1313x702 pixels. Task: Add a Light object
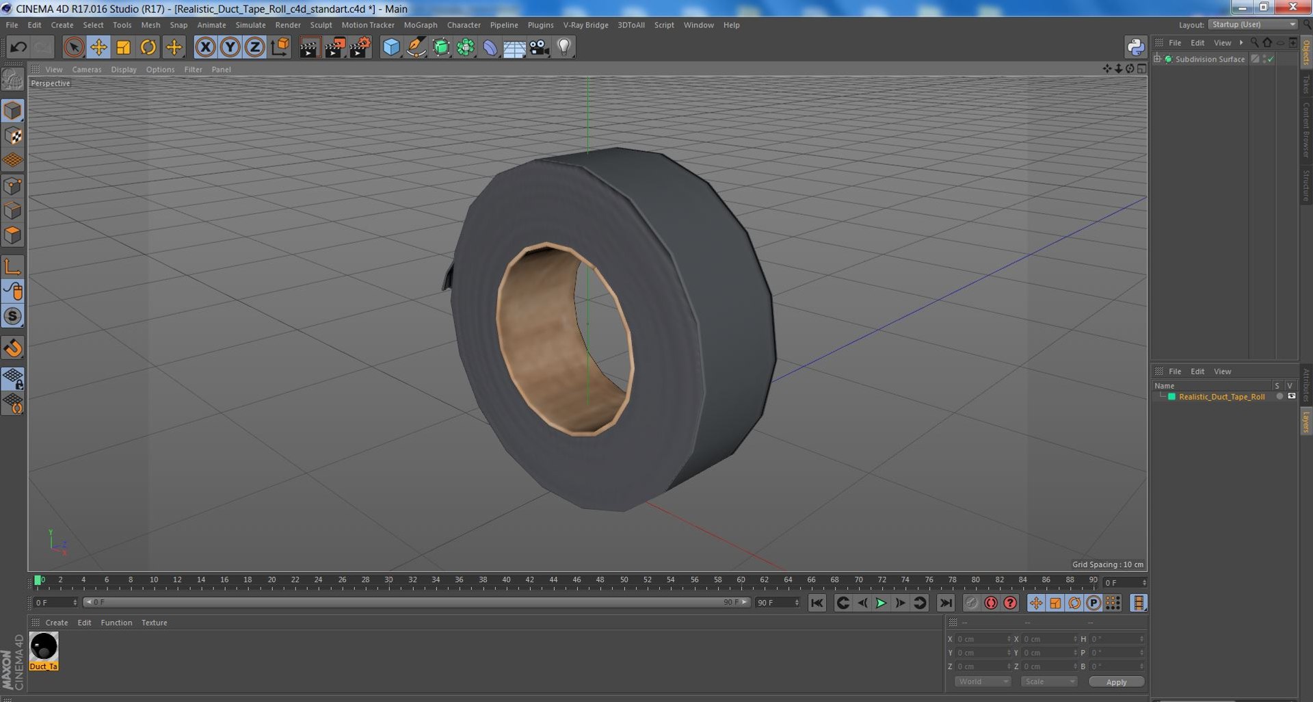pos(564,47)
